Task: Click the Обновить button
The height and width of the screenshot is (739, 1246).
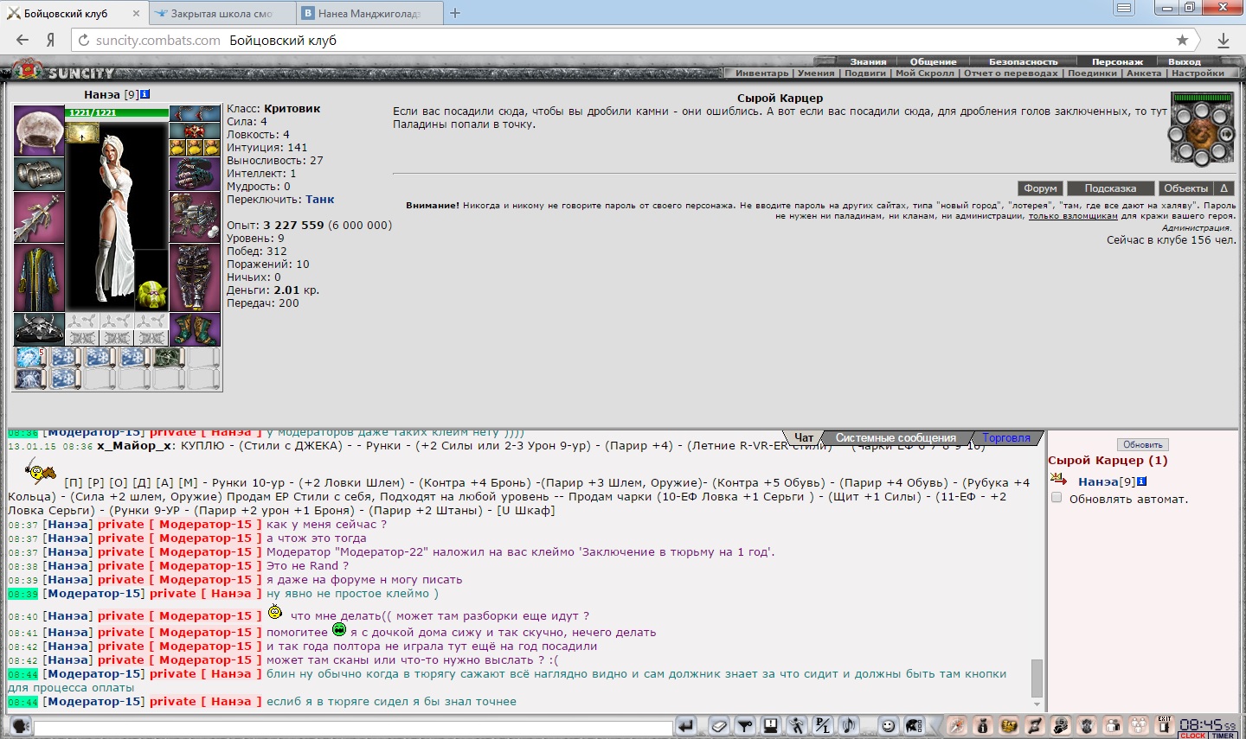Action: tap(1142, 445)
